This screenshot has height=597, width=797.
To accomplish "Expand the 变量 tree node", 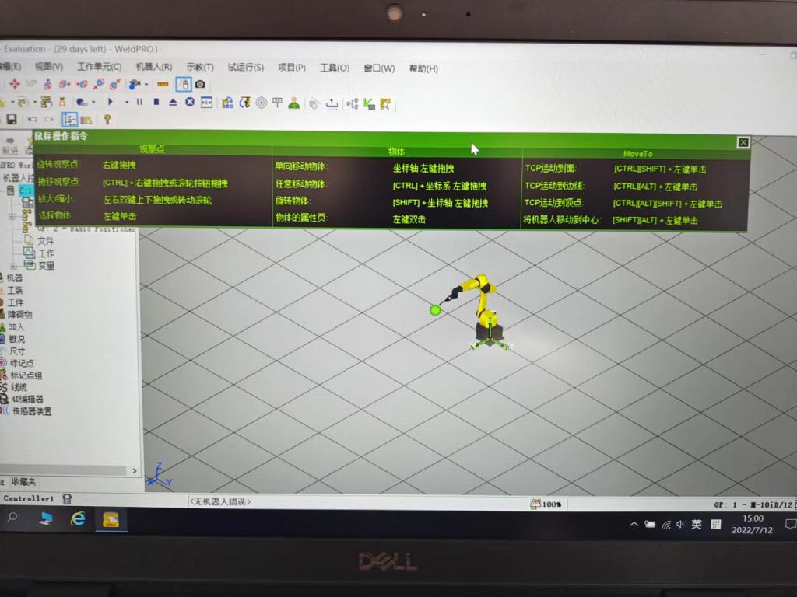I will coord(13,266).
